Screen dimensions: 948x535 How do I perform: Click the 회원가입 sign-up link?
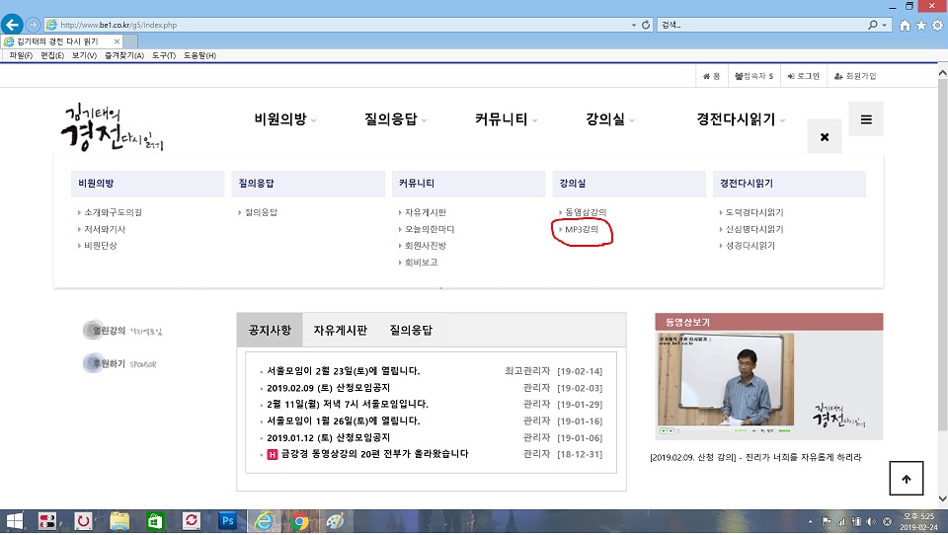pyautogui.click(x=855, y=76)
